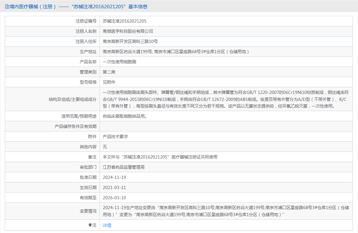The width and height of the screenshot is (358, 233).
Task: Open the 详情 link
Action: [107, 225]
